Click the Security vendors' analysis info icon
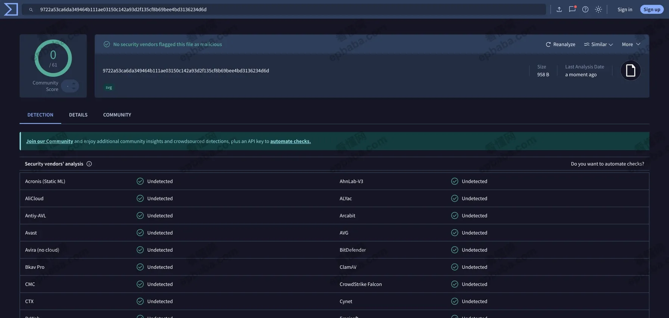 point(89,164)
